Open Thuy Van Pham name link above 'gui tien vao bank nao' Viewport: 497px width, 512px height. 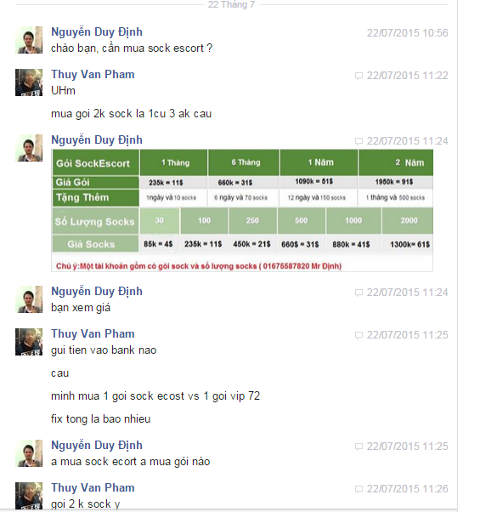pos(93,333)
